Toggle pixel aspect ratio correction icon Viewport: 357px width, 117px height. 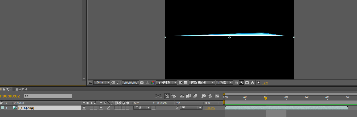point(236,82)
